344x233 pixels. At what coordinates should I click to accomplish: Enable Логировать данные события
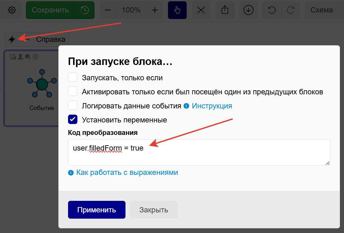point(73,105)
